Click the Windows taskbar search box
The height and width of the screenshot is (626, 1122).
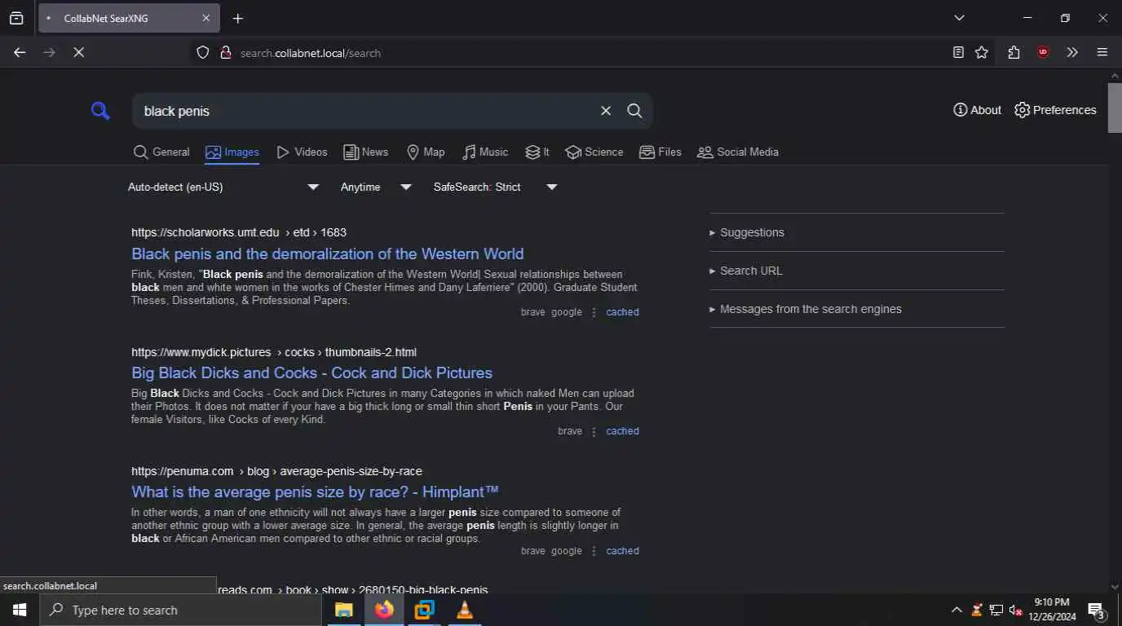tap(180, 610)
